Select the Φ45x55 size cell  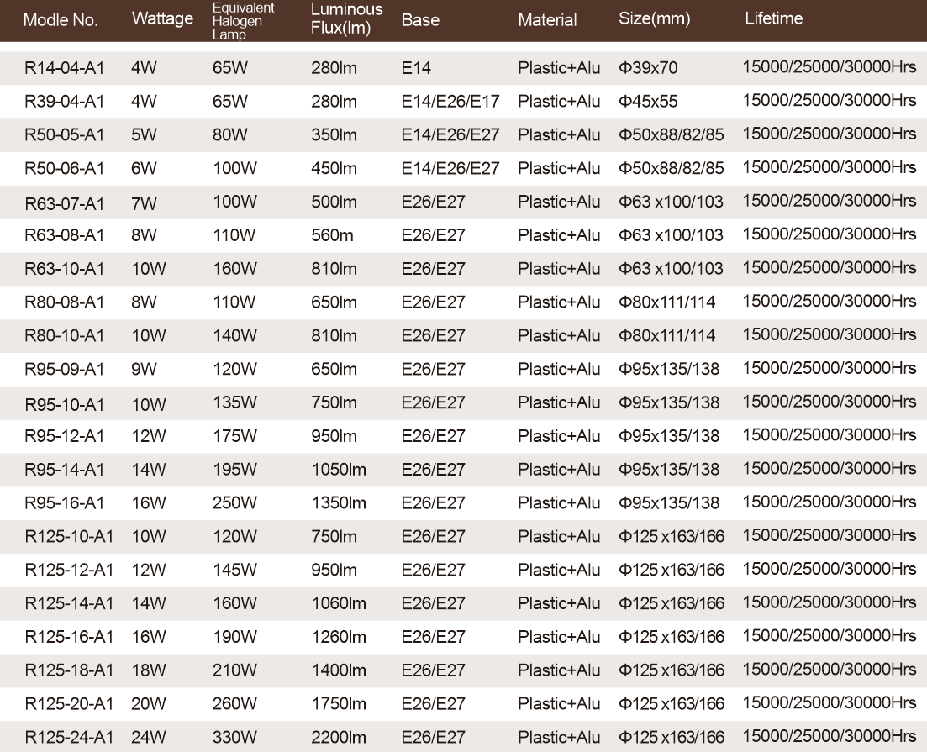tap(648, 102)
